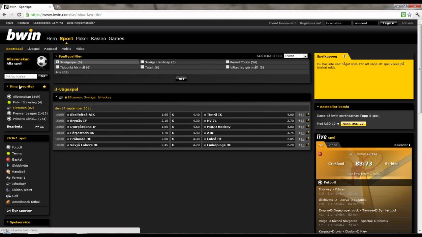The image size is (422, 237).
Task: Click star next to Elitserien, Sverige, Ishockey
Action: pos(66,97)
